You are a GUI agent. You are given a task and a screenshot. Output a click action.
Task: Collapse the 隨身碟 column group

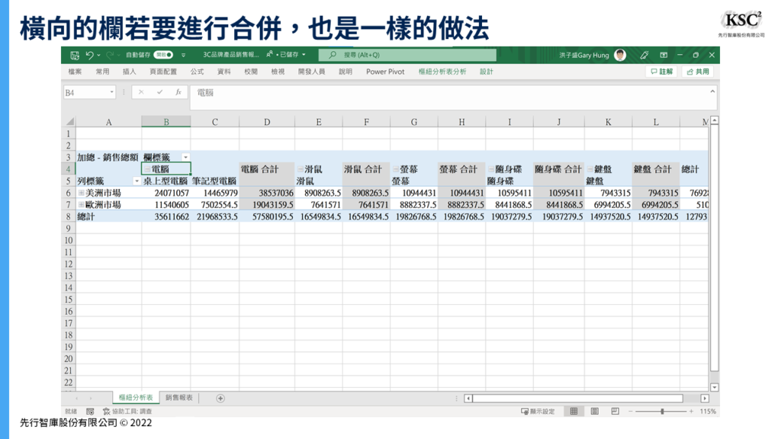pos(491,169)
